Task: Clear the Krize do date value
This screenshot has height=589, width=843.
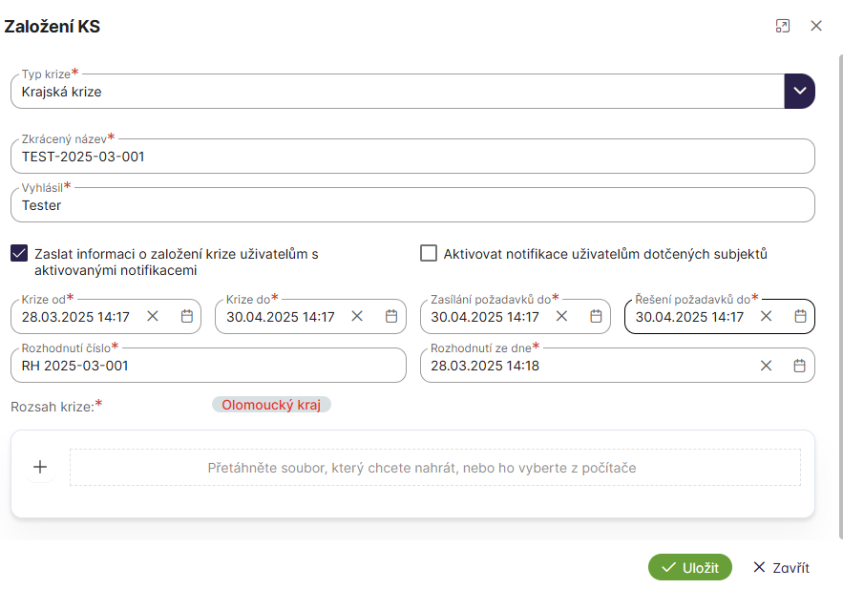Action: 357,316
